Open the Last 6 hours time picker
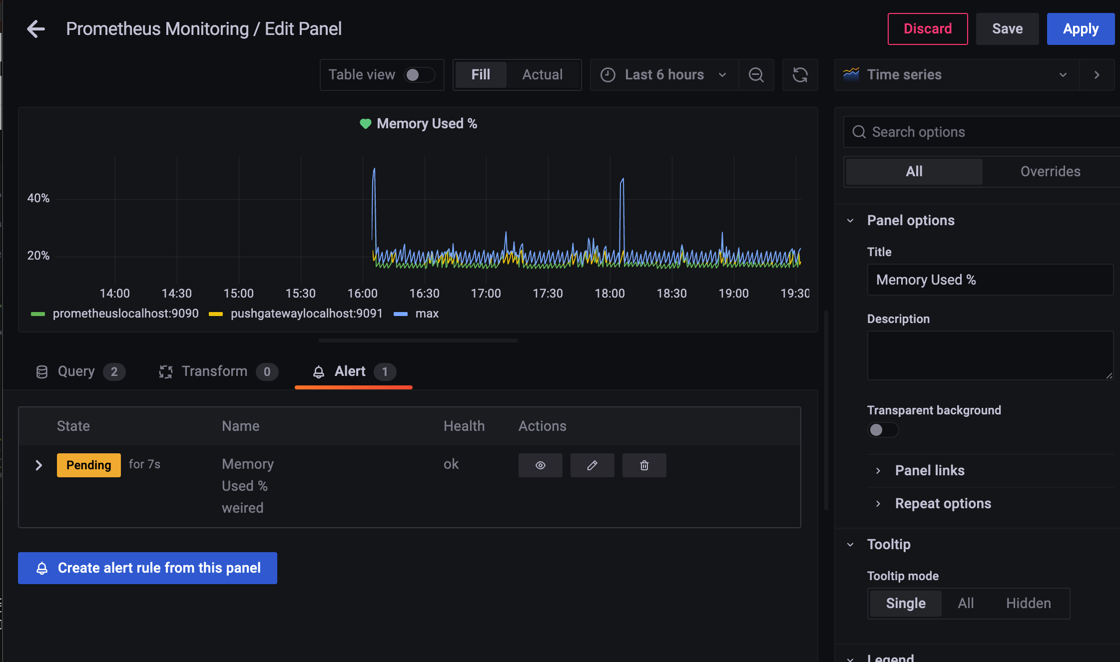This screenshot has height=662, width=1120. coord(664,75)
